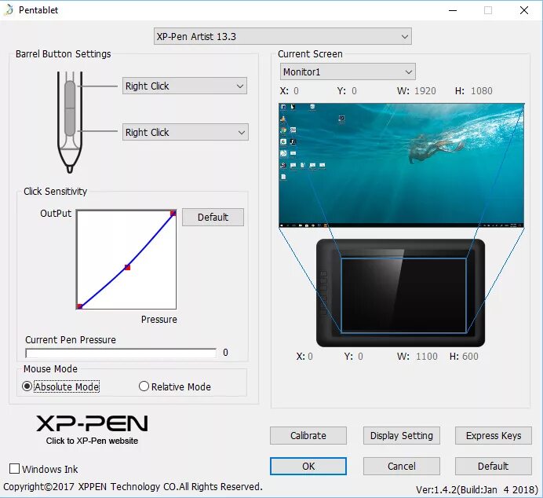Screen dimensions: 543x498
Task: Click the middle control point on pressure curve
Action: [x=127, y=267]
